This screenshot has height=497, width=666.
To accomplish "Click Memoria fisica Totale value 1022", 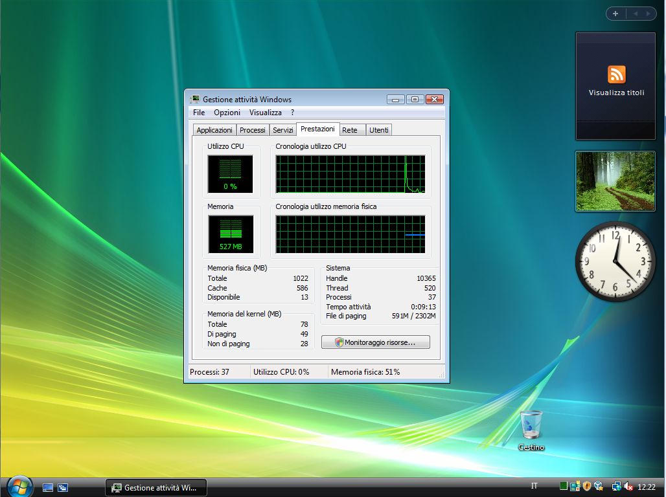I will [x=301, y=278].
